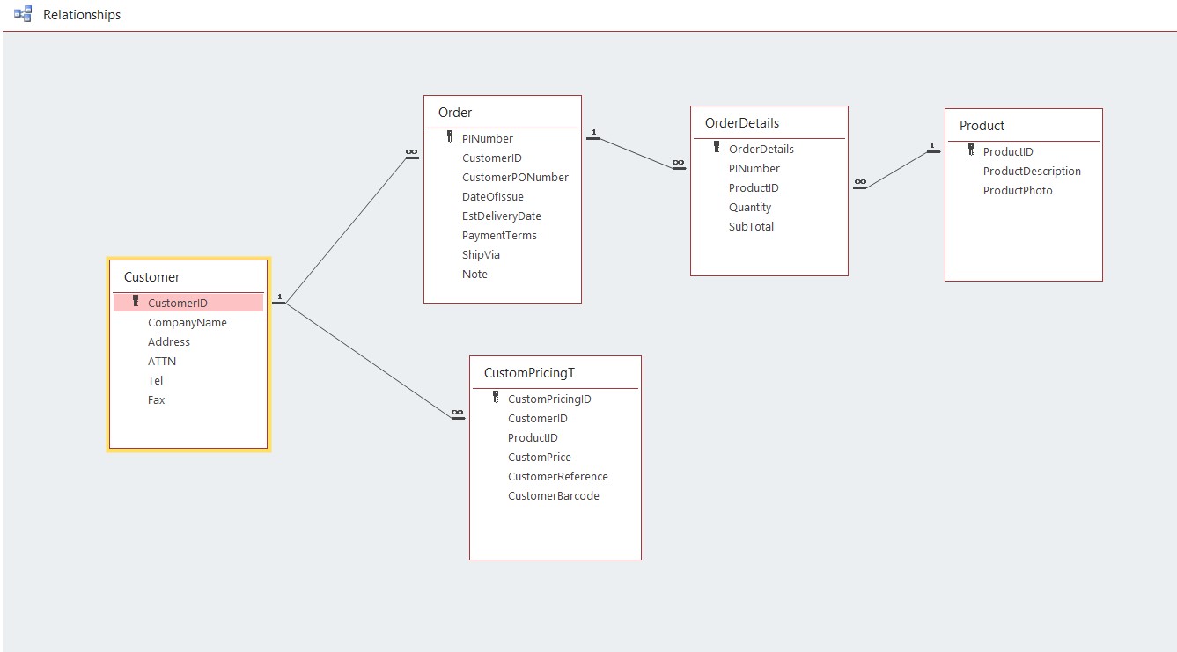
Task: Select the Tel field
Action: click(x=156, y=381)
